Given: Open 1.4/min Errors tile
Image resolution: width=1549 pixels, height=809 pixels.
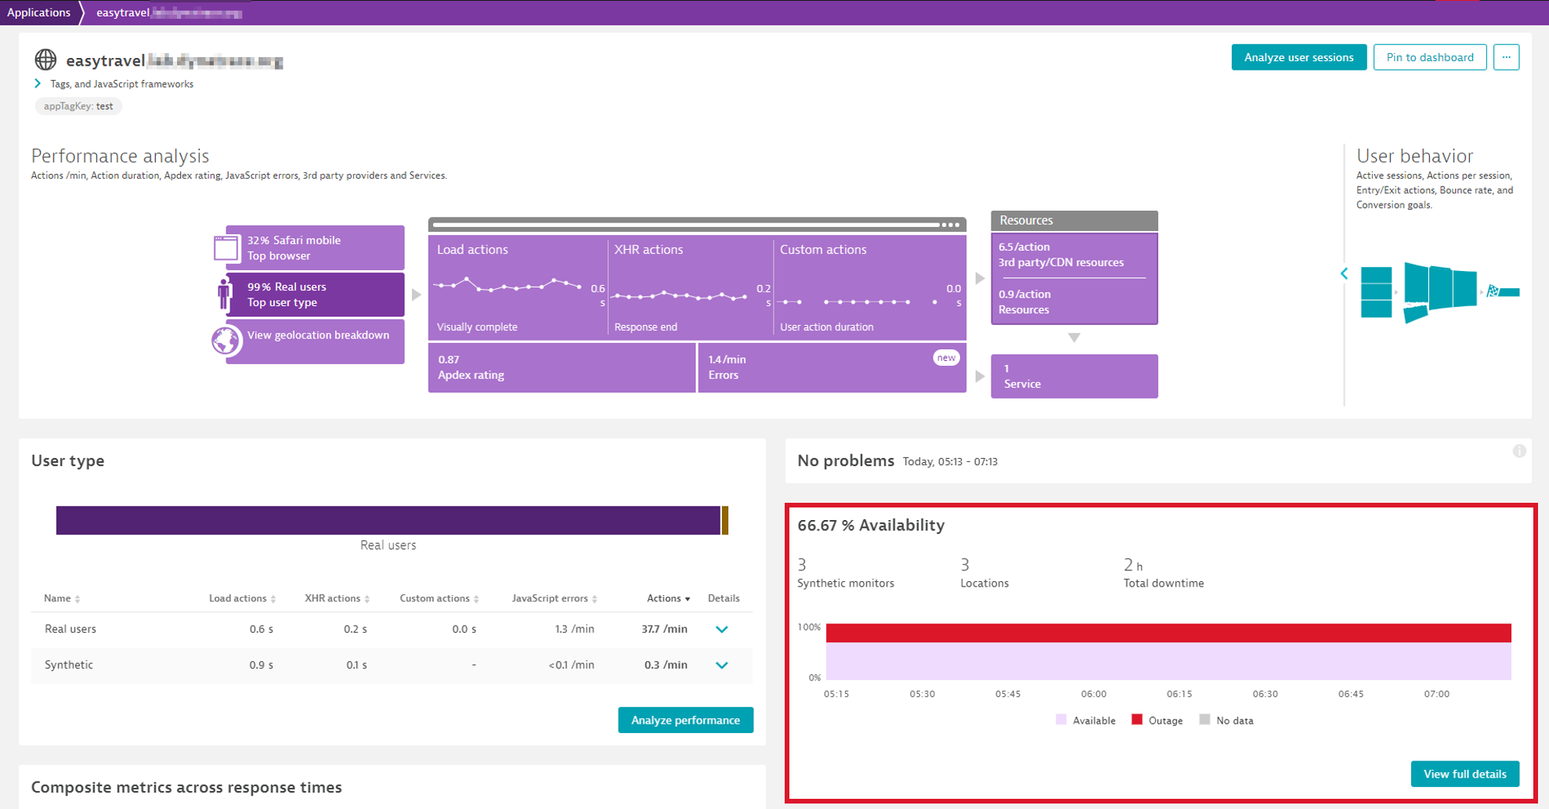Looking at the screenshot, I should point(832,367).
